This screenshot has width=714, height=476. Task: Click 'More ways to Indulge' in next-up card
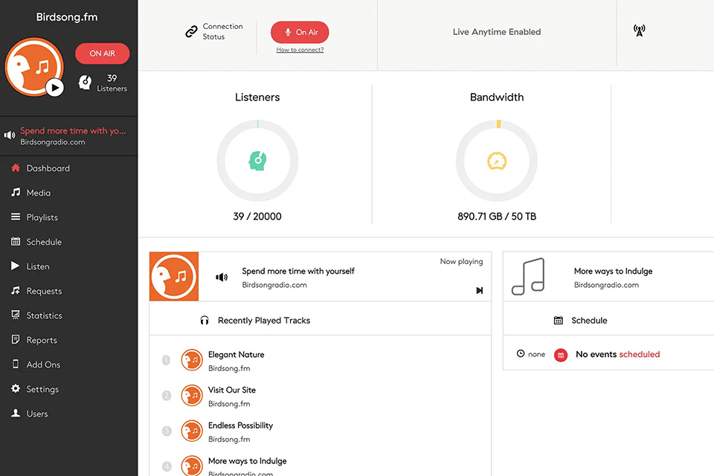[x=613, y=271]
